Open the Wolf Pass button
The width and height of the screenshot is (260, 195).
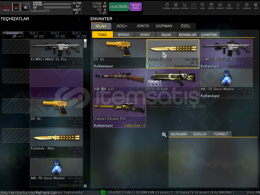click(135, 7)
